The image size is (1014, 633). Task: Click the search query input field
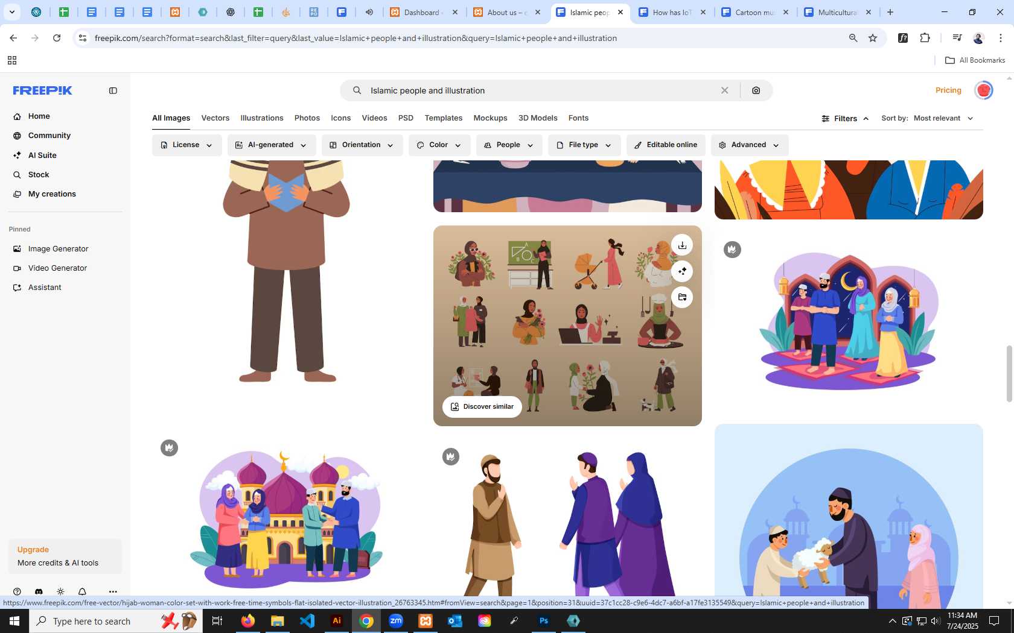541,90
